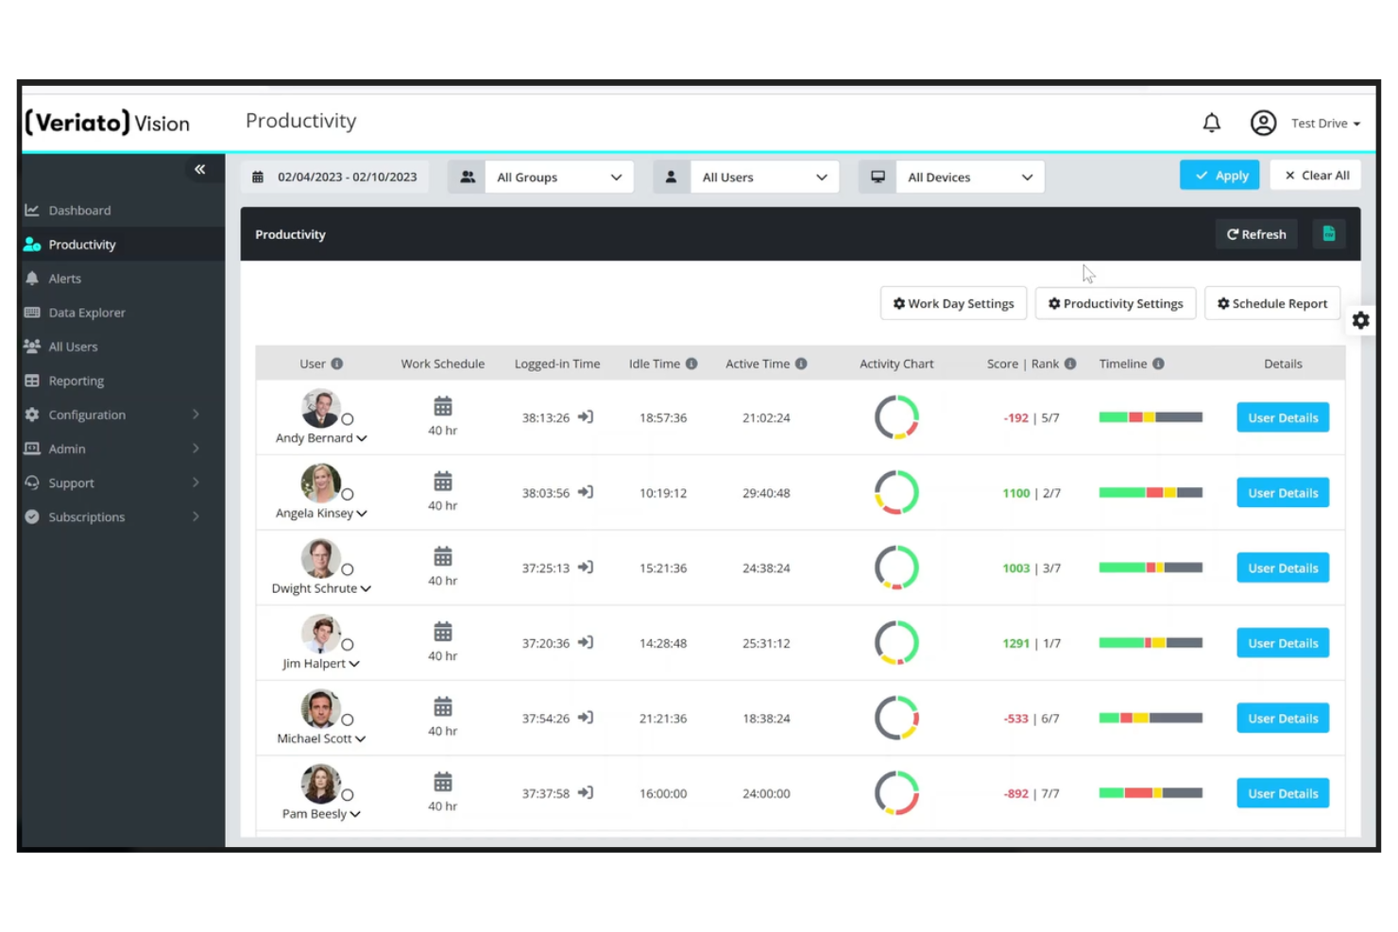Click the info icon next to User header

337,364
